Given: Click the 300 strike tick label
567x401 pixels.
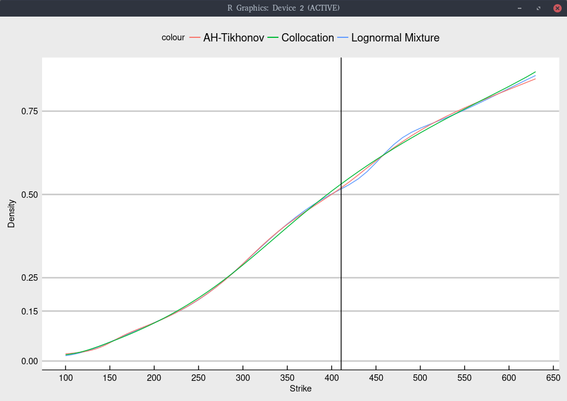Looking at the screenshot, I should tap(243, 378).
